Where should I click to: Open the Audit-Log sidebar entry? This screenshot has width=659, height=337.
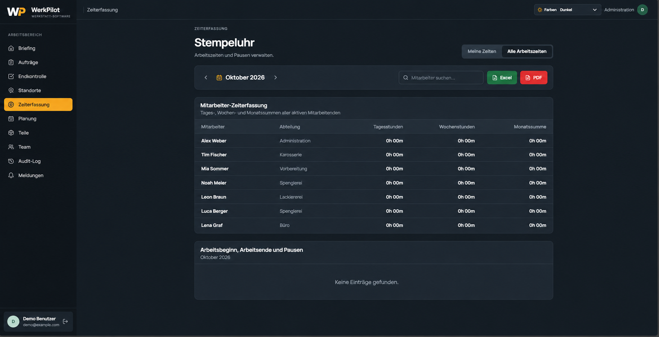(38, 161)
